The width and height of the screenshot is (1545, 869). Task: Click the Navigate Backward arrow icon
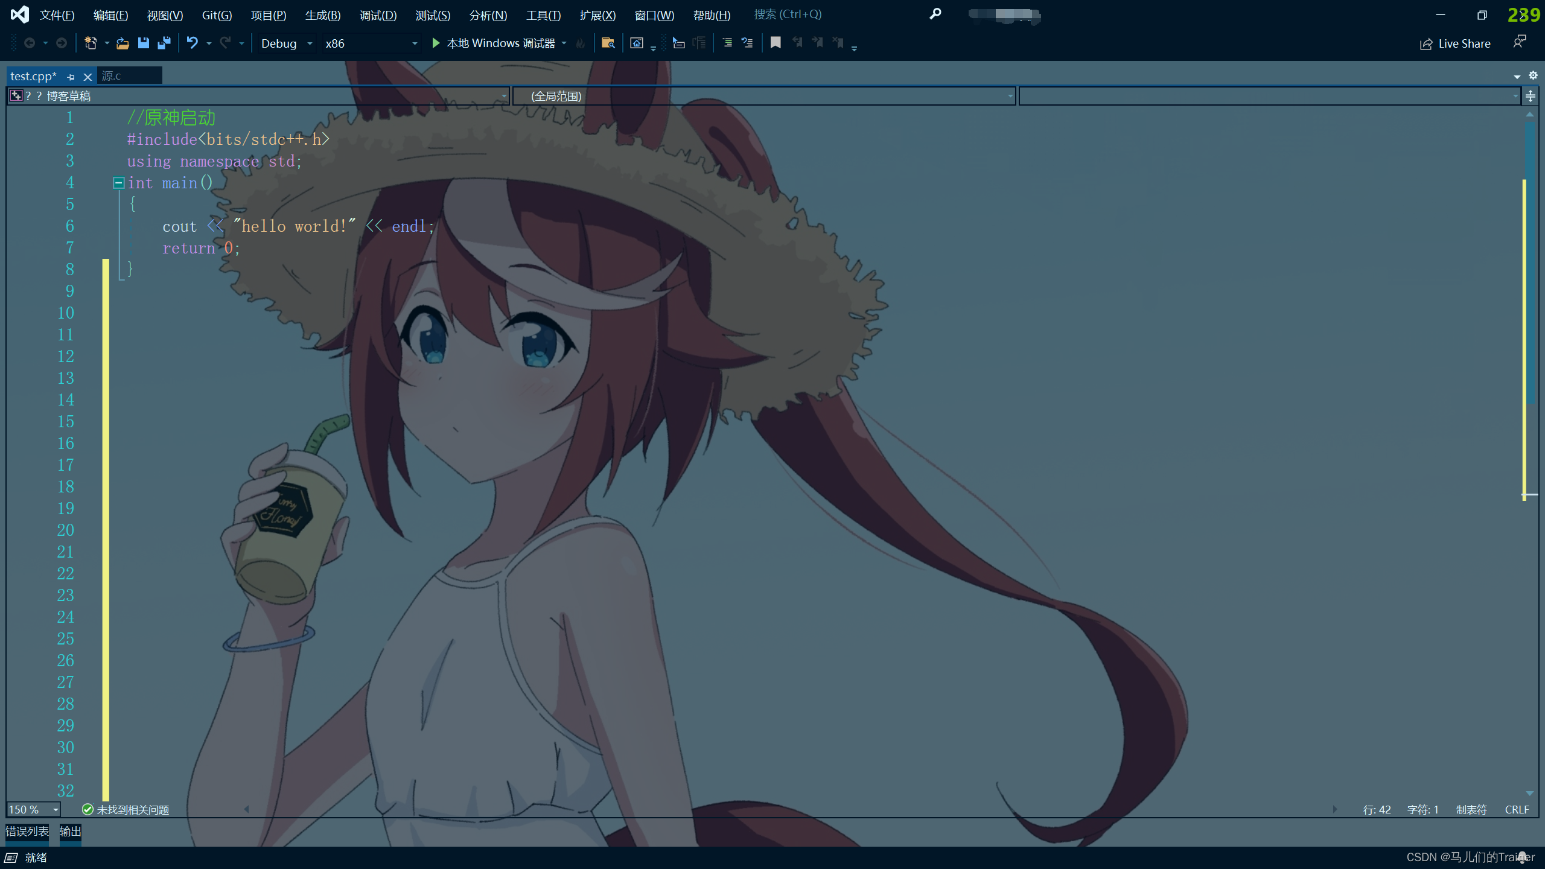pos(29,43)
